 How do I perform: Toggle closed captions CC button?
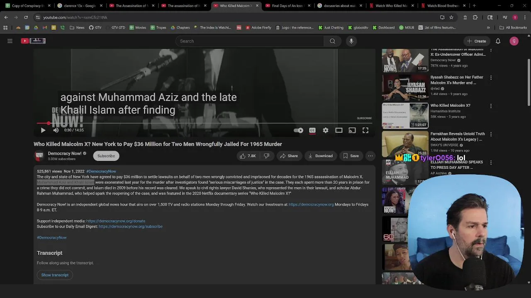point(312,130)
